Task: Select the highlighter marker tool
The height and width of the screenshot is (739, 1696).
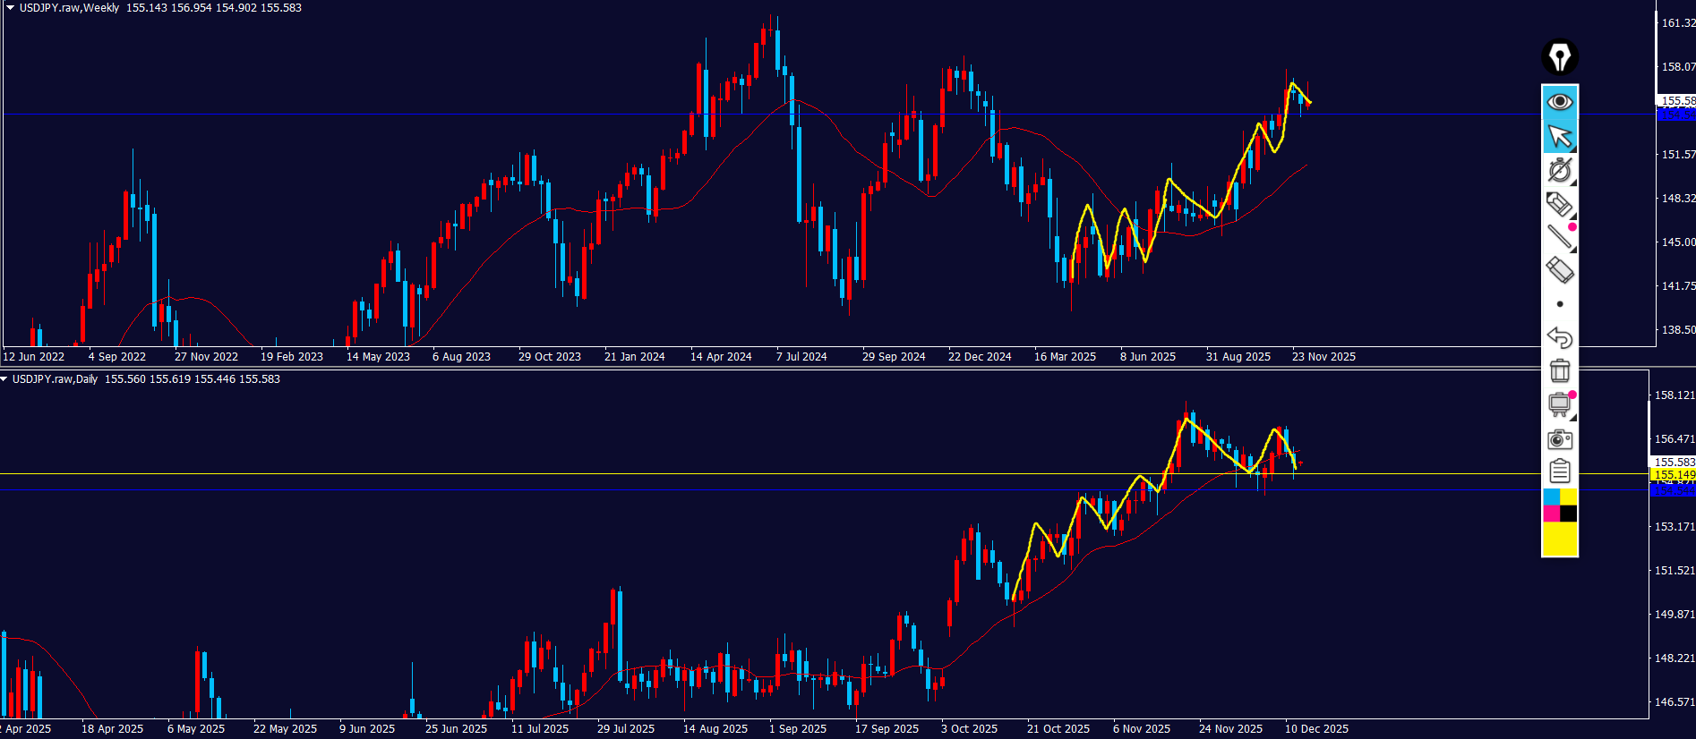Action: pos(1559,204)
